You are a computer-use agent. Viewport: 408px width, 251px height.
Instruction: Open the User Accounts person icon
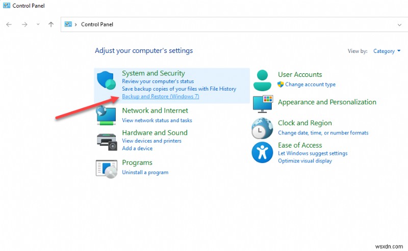[262, 80]
